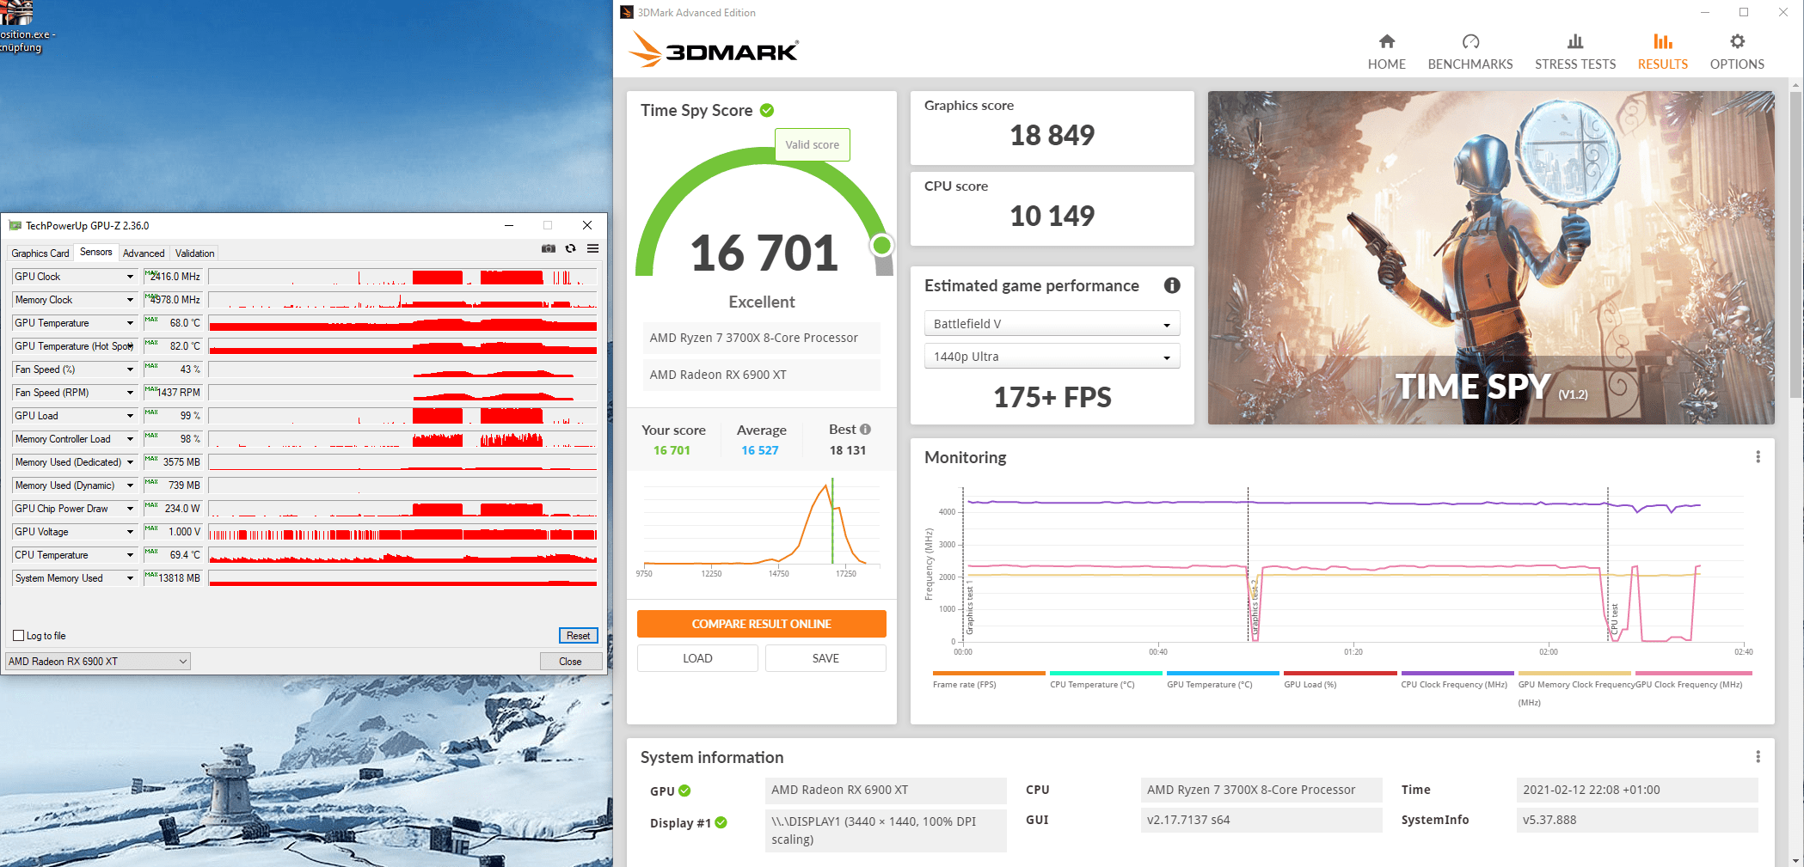Click the Time Spy artwork thumbnail
Screen dimensions: 1804x867
(x=1490, y=258)
